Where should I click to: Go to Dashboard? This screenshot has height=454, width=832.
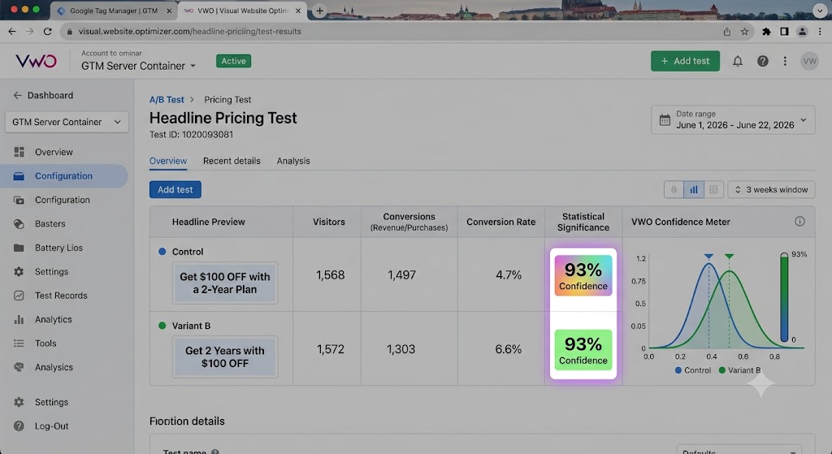[x=50, y=96]
